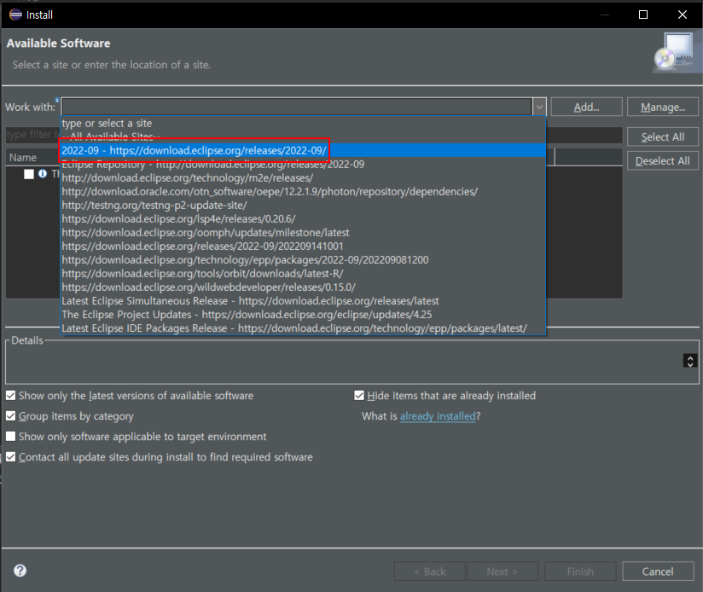
Task: Select 2022-09 releases site entry
Action: point(303,151)
